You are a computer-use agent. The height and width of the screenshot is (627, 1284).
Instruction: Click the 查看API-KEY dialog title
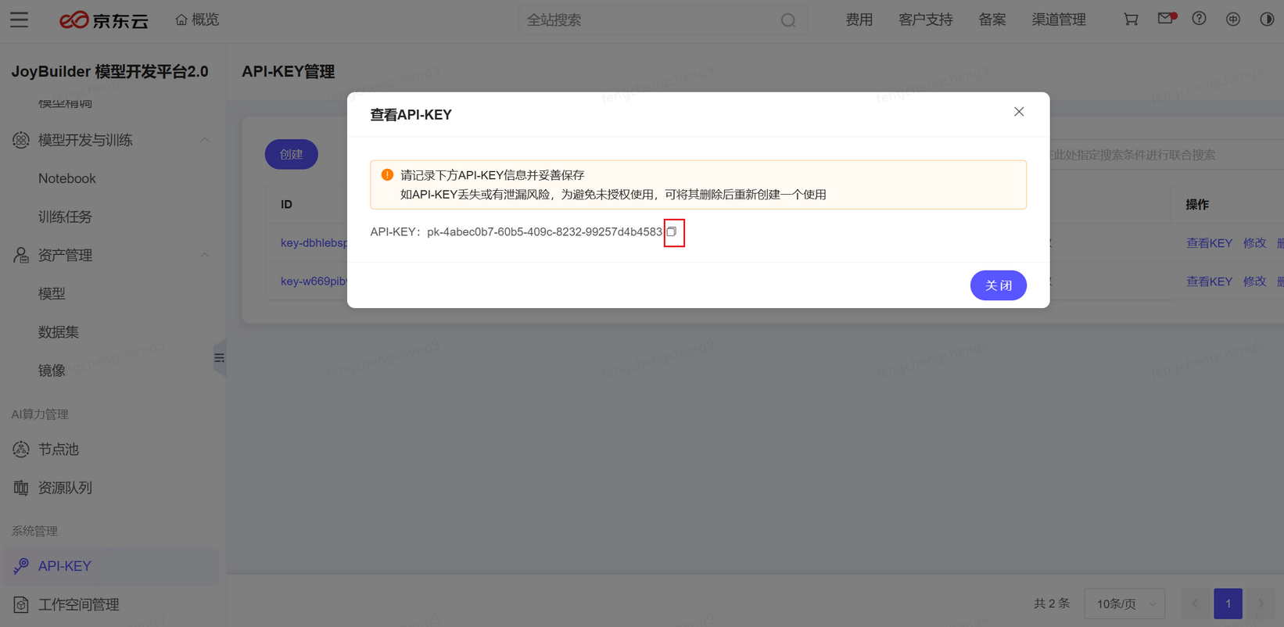coord(411,115)
